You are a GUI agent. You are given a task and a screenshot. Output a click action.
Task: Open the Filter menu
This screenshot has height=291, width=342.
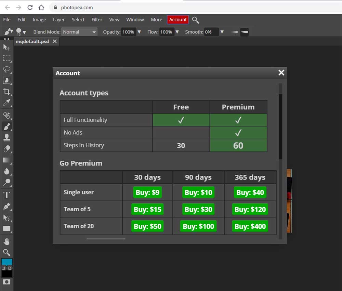click(x=97, y=20)
